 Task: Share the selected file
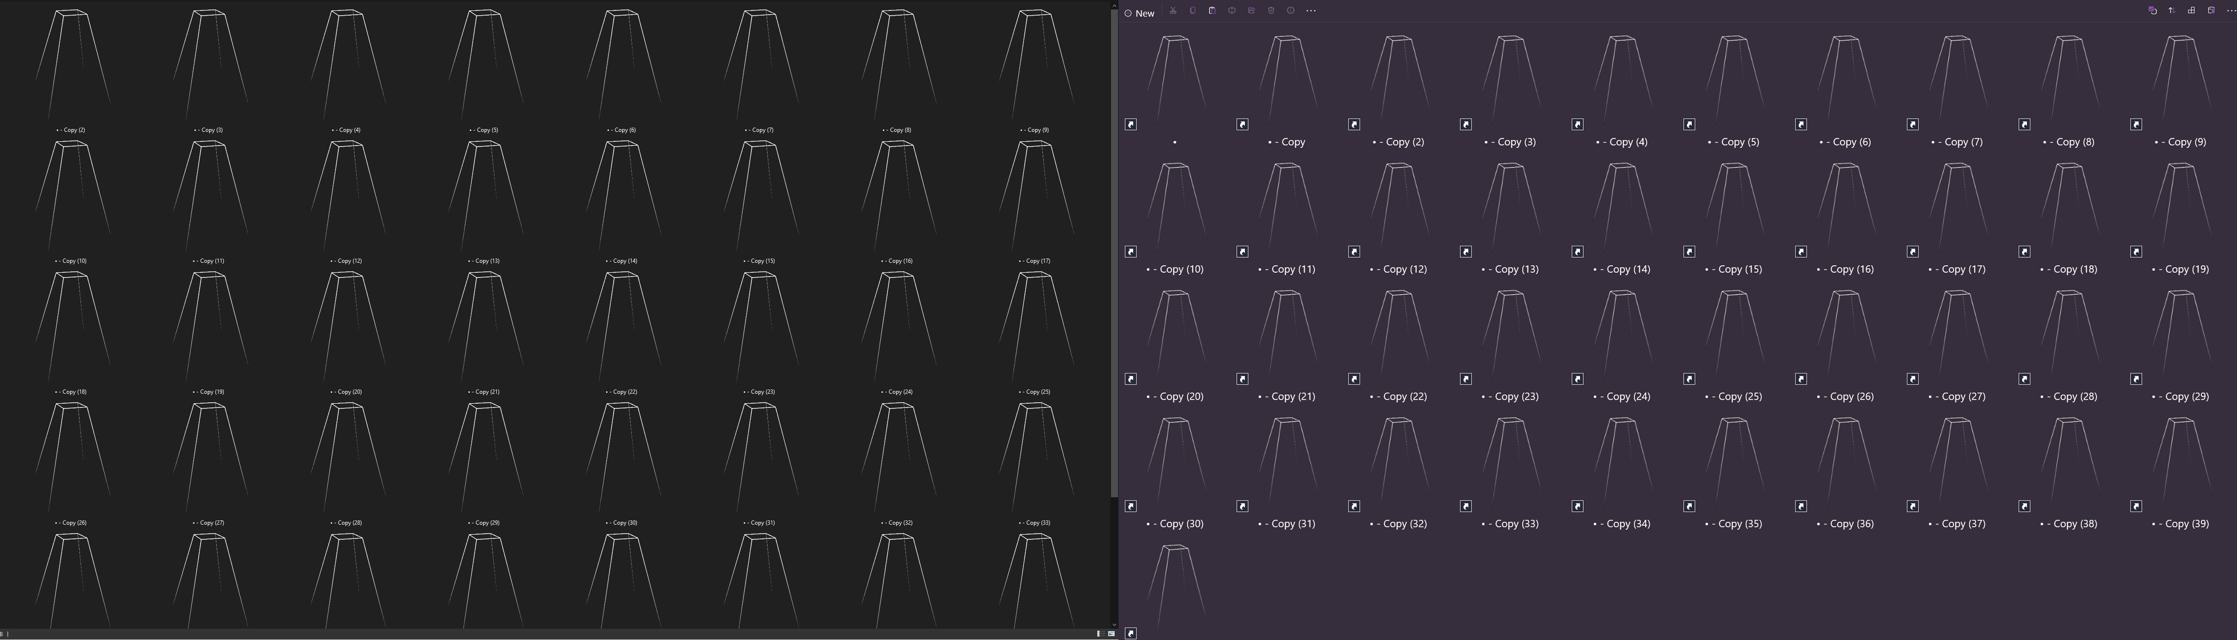pyautogui.click(x=1251, y=11)
